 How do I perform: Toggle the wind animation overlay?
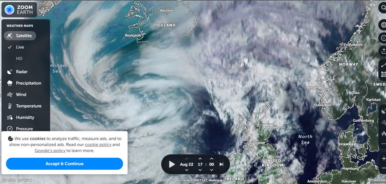coord(383,122)
